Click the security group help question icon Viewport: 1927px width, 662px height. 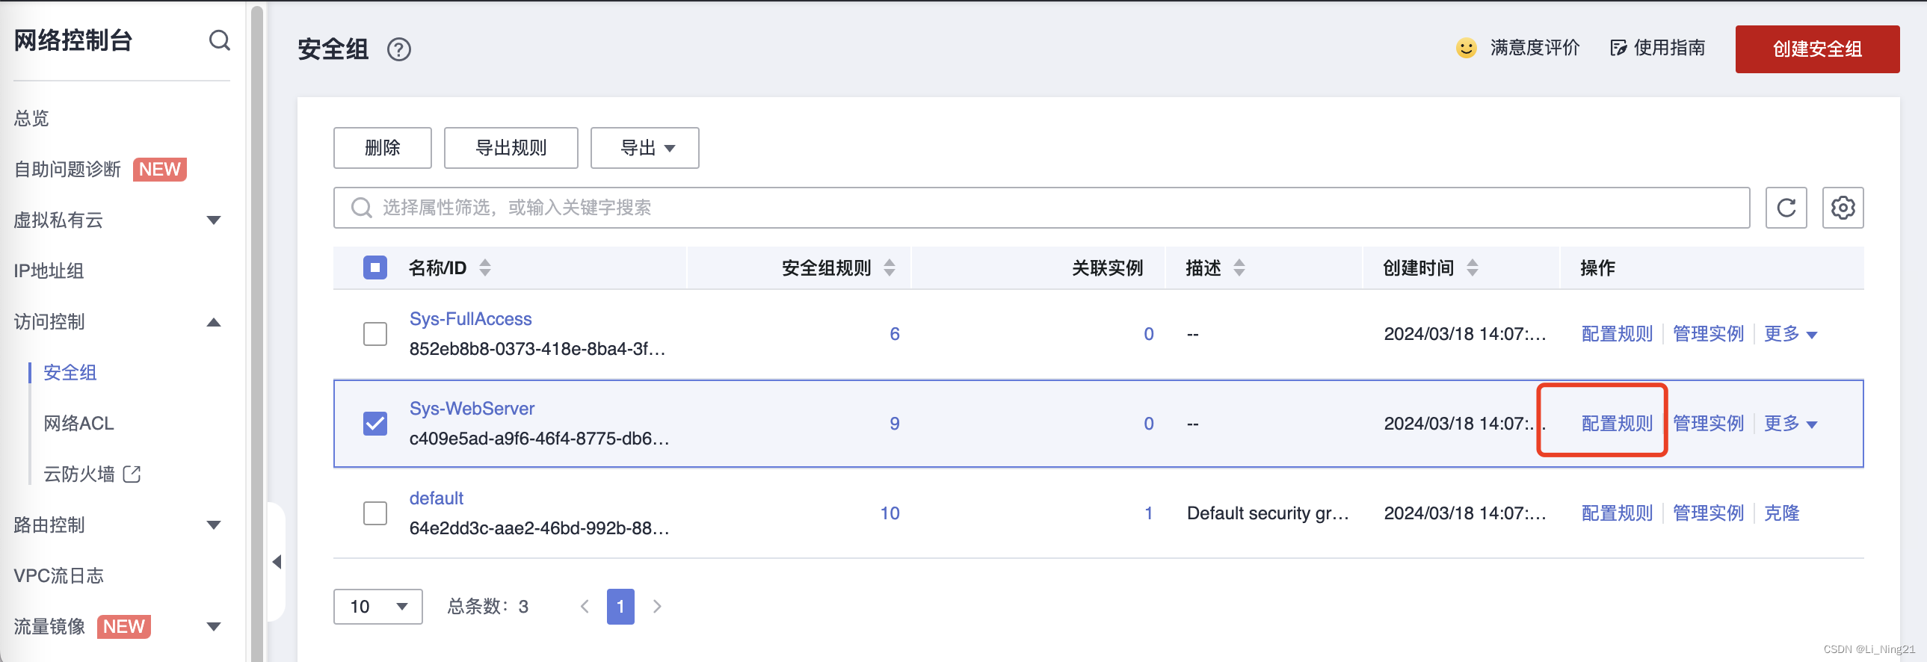pos(398,49)
